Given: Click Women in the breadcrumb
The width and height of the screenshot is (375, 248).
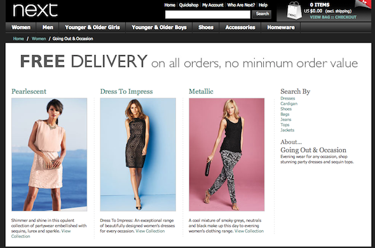Looking at the screenshot, I should coord(39,39).
